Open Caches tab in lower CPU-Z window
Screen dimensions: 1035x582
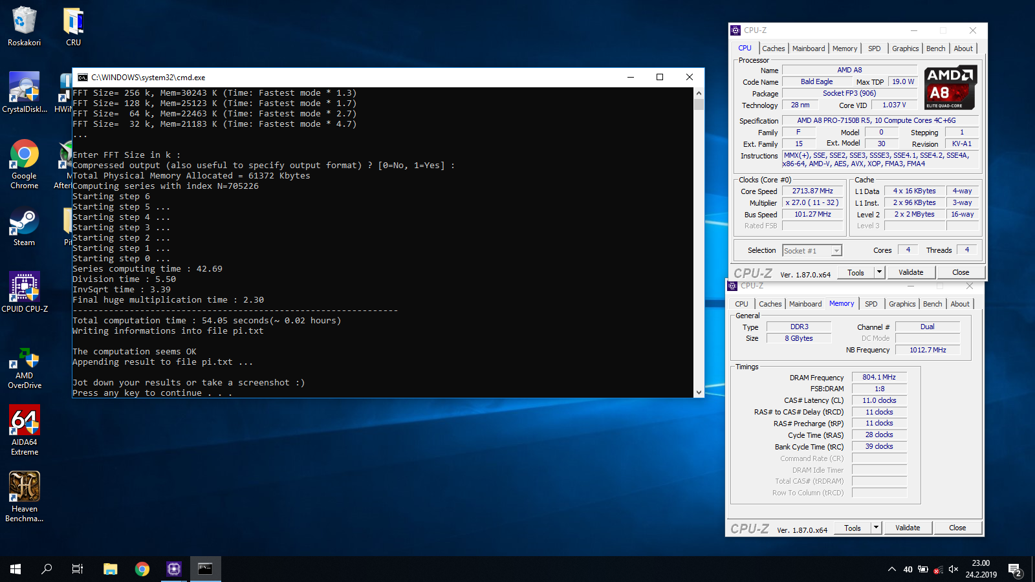pos(770,304)
